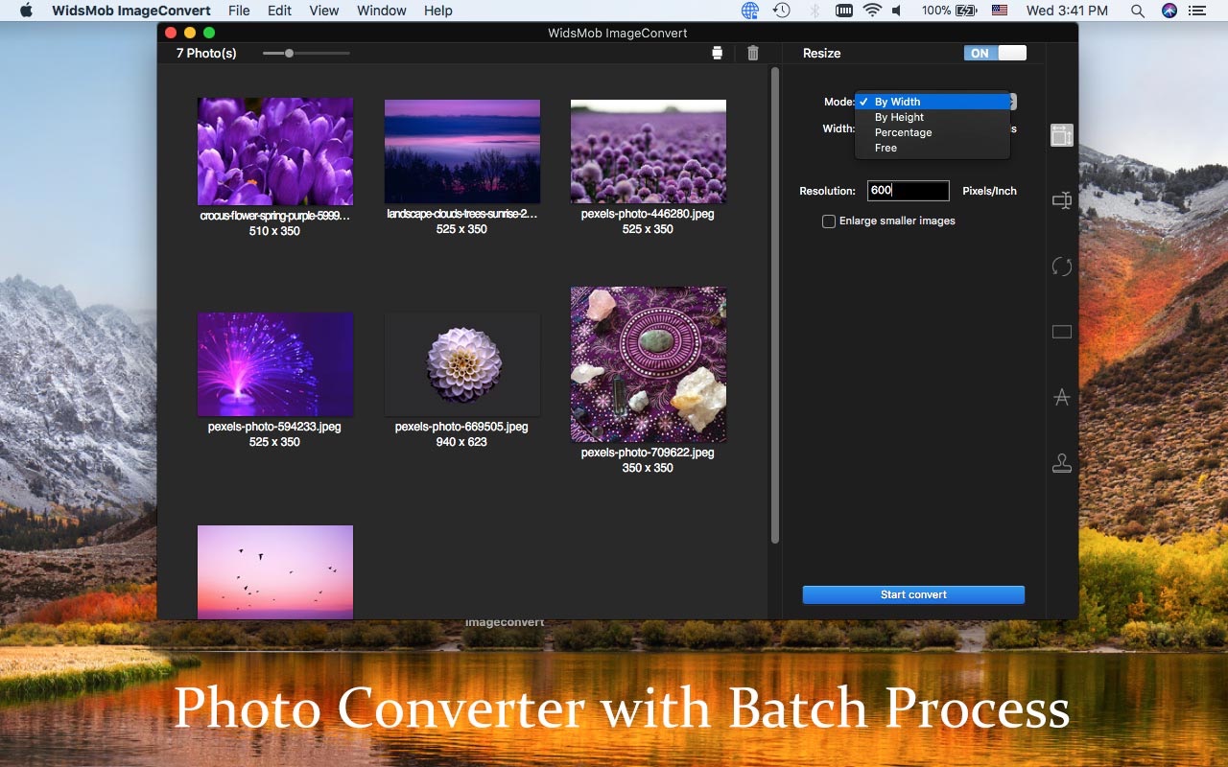Select pexels-photo-669505.jpeg dahlia thumbnail
This screenshot has width=1228, height=767.
click(462, 364)
